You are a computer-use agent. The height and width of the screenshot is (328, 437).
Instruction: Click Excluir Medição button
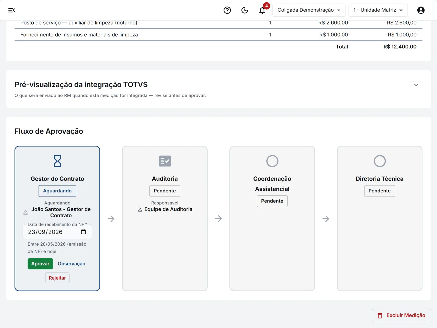(401, 315)
